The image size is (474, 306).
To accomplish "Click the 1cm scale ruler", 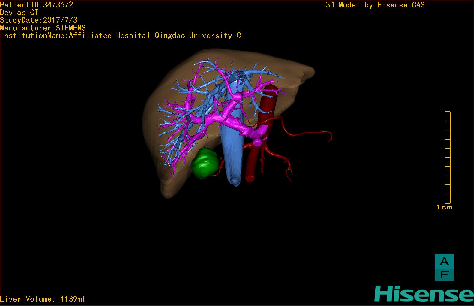I will click(448, 157).
